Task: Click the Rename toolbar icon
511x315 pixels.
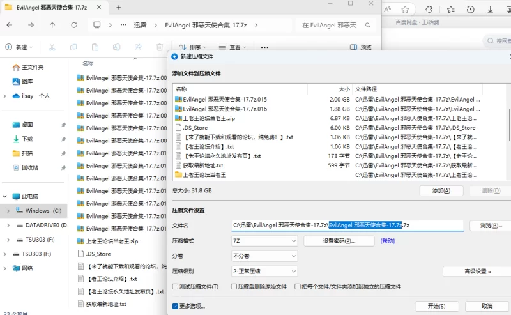Action: click(116, 47)
